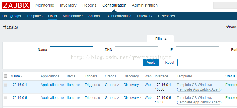Screen dimensions: 237x108
Task: Open Discovery rules for 172.16.0.4
Action: tap(131, 85)
